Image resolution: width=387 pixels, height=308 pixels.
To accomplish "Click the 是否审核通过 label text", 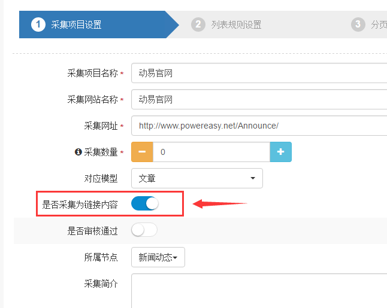I will [93, 230].
